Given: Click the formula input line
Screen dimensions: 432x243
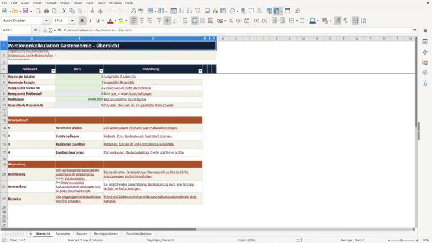Looking at the screenshot, I should pos(237,30).
